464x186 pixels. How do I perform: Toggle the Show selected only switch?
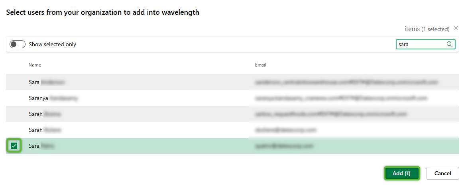point(18,44)
